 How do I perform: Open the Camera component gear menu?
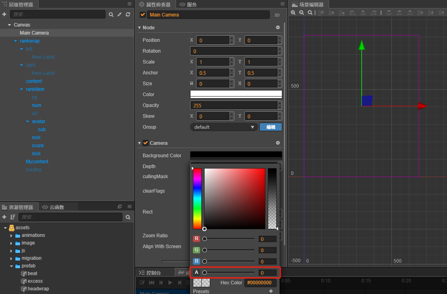point(277,143)
